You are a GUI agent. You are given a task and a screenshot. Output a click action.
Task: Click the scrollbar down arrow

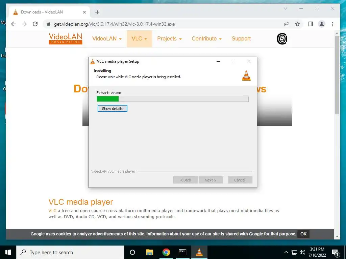337,236
